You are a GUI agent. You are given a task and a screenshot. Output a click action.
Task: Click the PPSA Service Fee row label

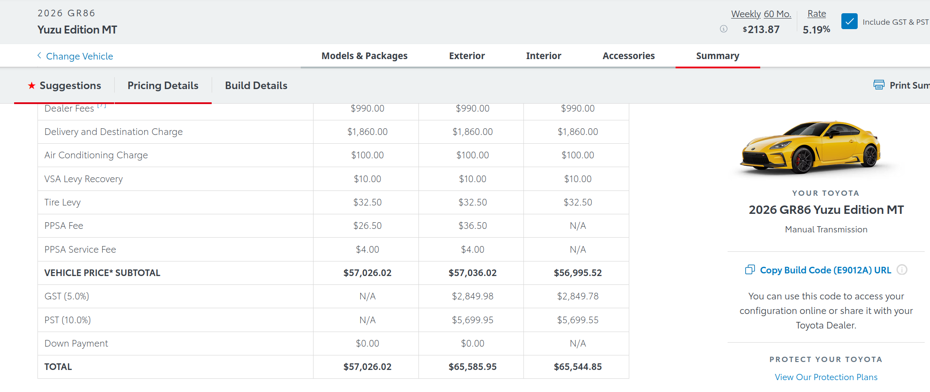tap(80, 250)
